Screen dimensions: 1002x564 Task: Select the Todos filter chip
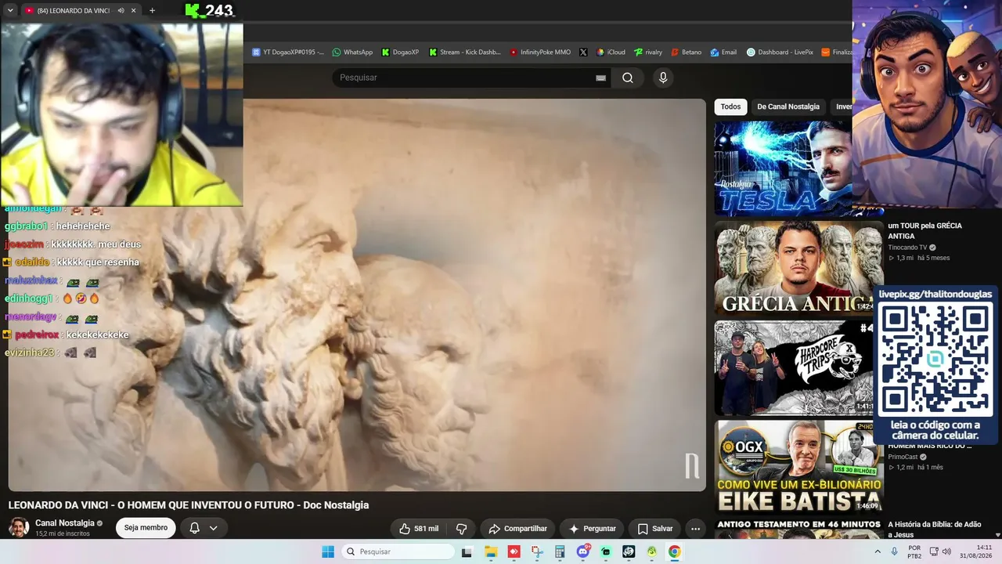(730, 107)
